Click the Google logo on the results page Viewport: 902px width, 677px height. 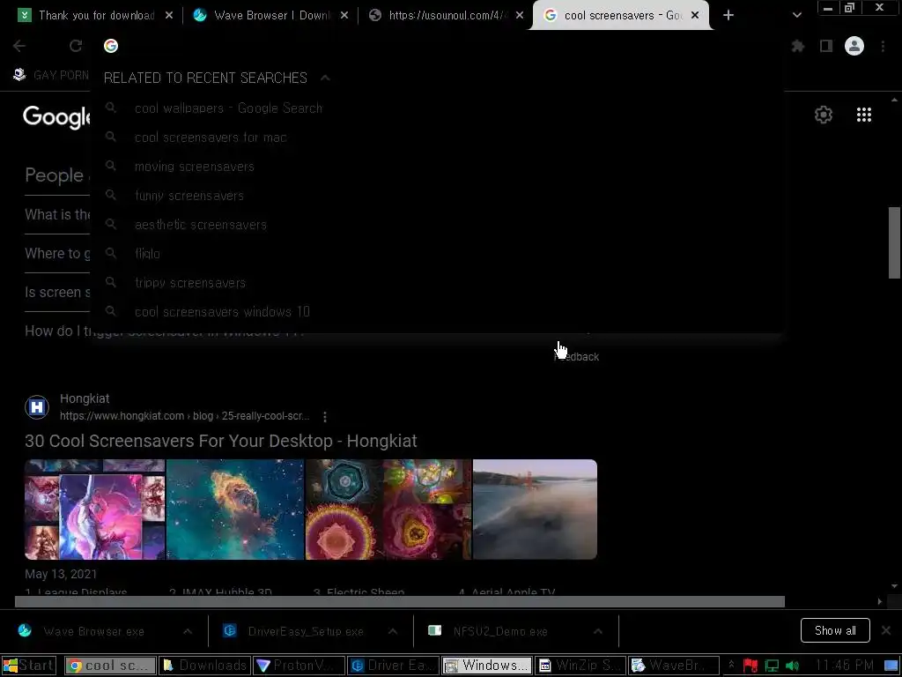click(56, 117)
